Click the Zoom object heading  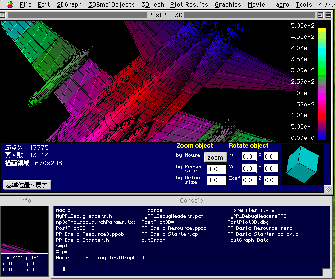pyautogui.click(x=195, y=146)
